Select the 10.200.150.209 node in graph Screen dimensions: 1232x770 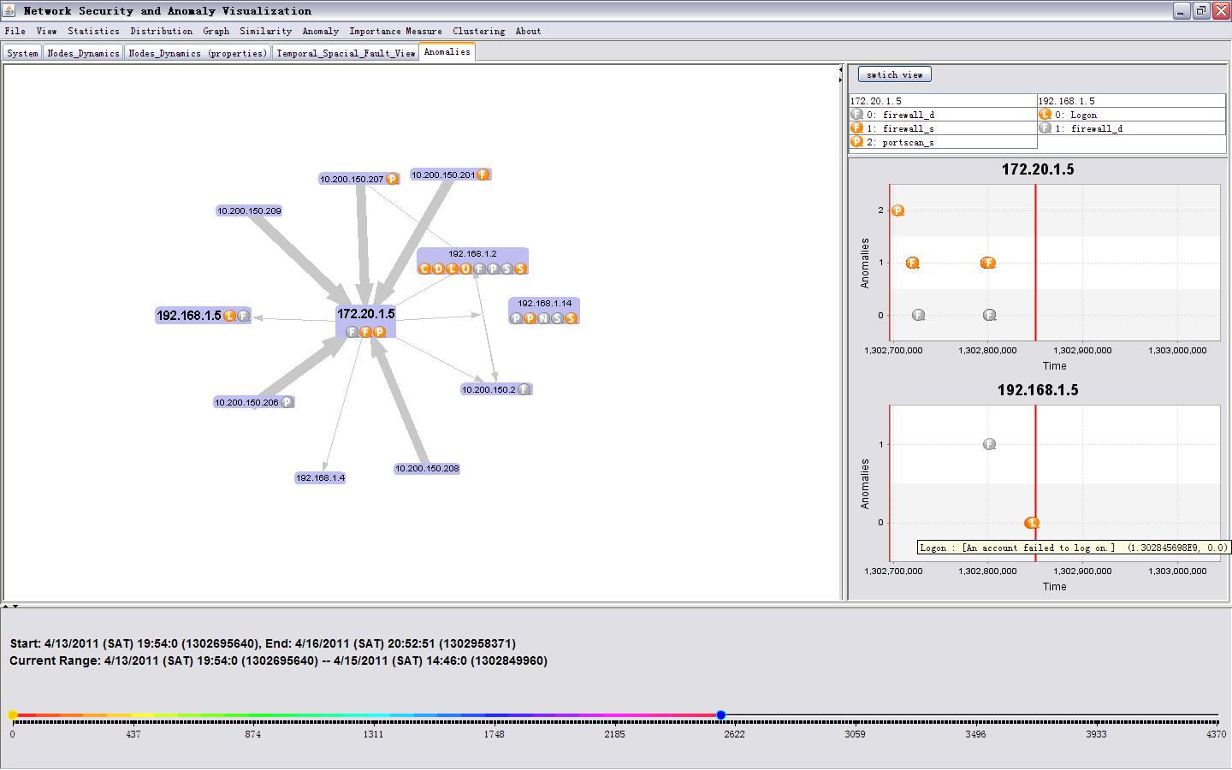(x=249, y=210)
